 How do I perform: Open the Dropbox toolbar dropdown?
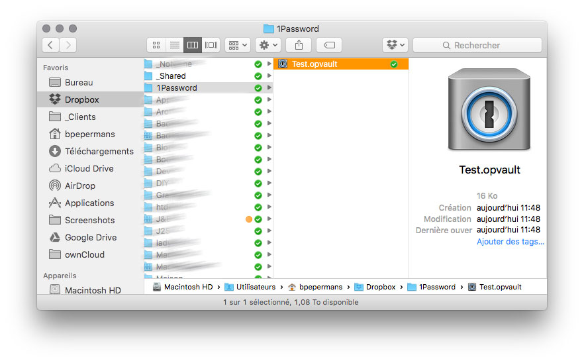pos(395,45)
